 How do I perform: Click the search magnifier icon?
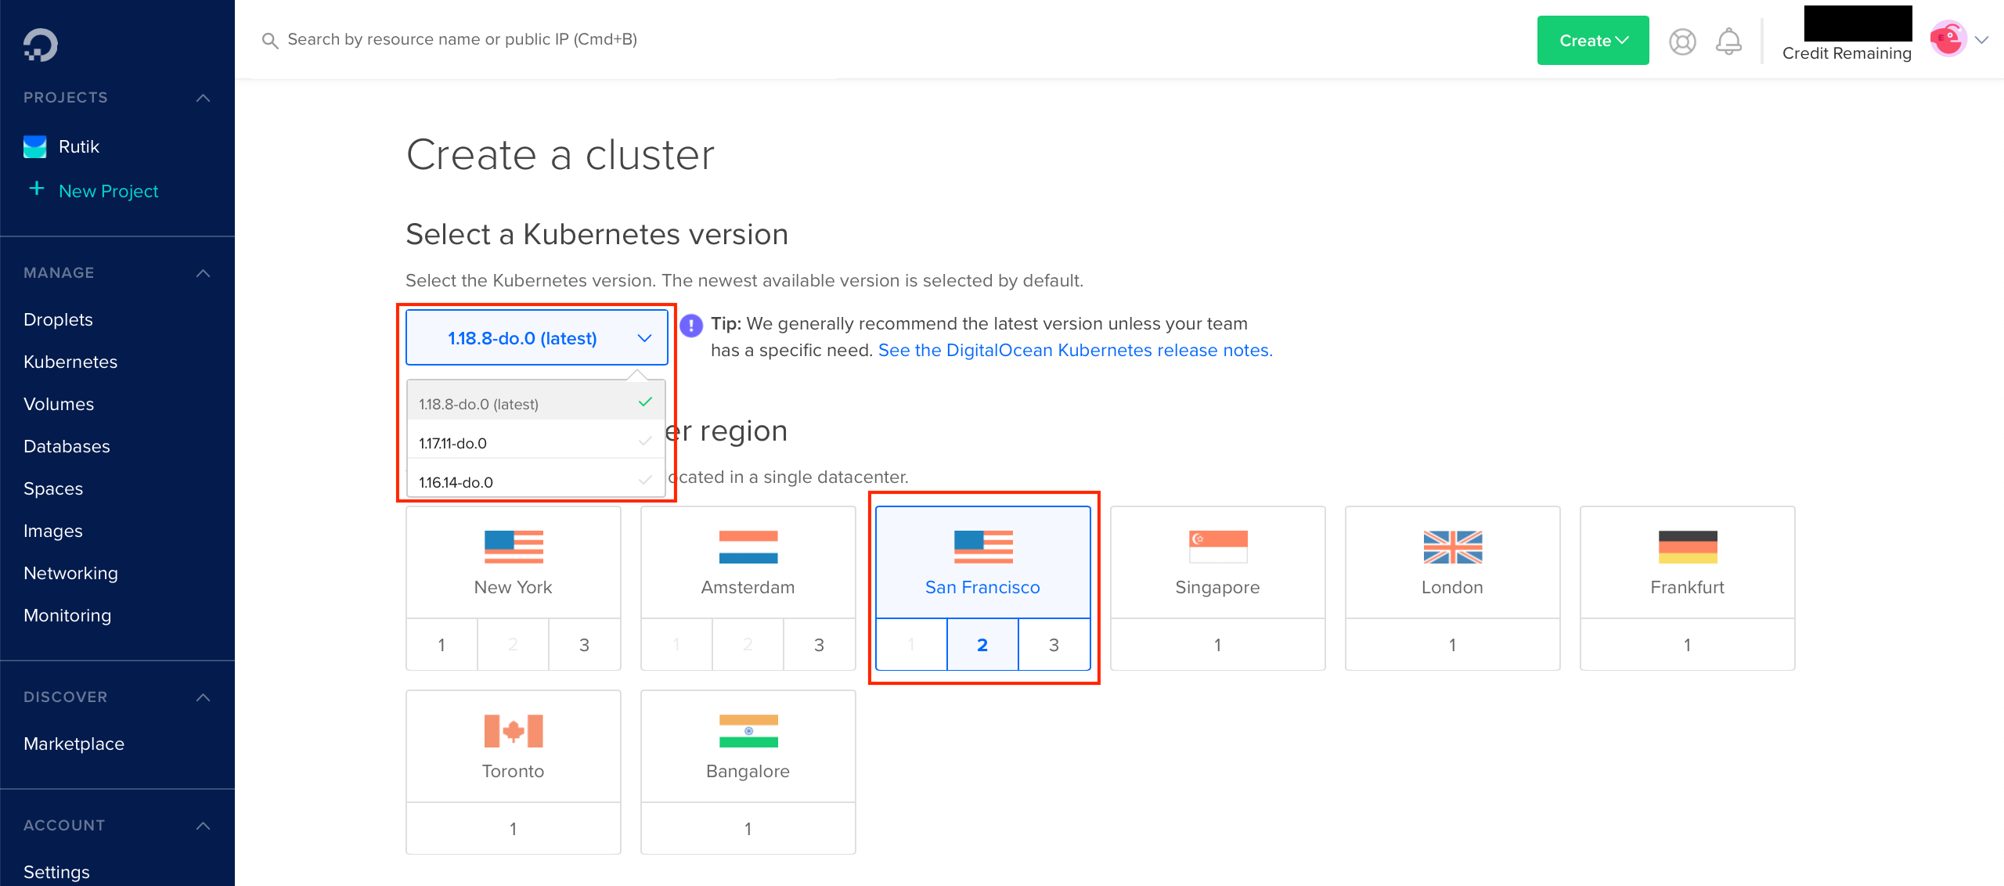coord(270,39)
